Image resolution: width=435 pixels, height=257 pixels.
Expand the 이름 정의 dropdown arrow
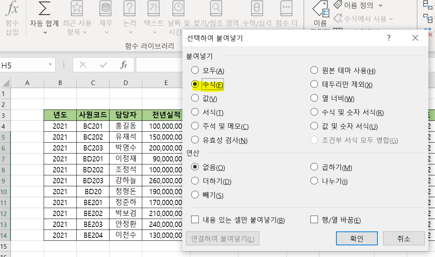tap(380, 5)
